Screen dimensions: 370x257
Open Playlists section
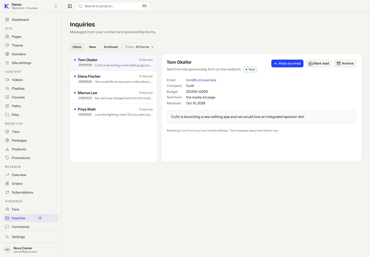pyautogui.click(x=31, y=88)
